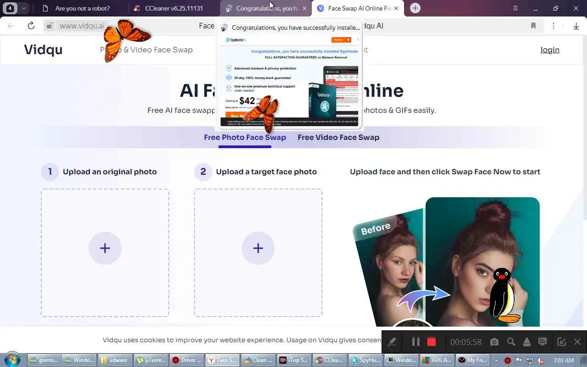Click plus to upload an original photo
The width and height of the screenshot is (587, 367).
coord(105,248)
